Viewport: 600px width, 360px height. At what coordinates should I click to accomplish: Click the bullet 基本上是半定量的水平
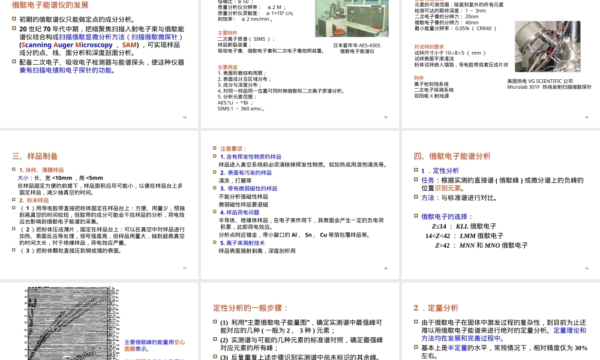505,352
